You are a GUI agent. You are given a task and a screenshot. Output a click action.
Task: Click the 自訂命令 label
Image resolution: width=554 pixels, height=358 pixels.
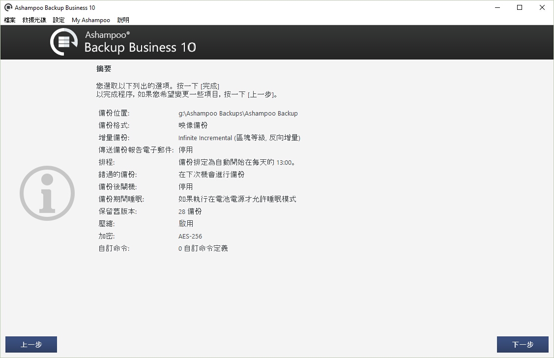pos(114,248)
